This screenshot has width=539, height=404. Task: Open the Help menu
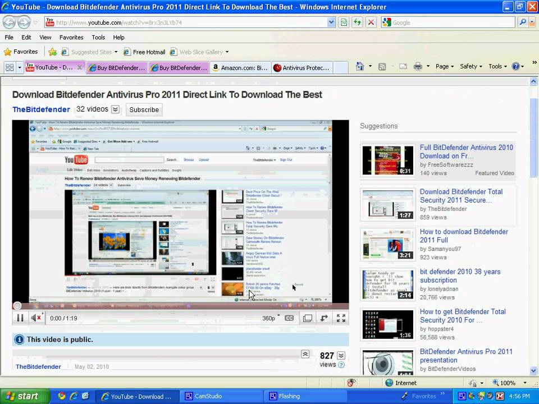118,37
